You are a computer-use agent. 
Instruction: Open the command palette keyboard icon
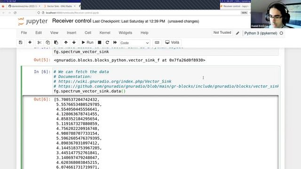(157, 43)
